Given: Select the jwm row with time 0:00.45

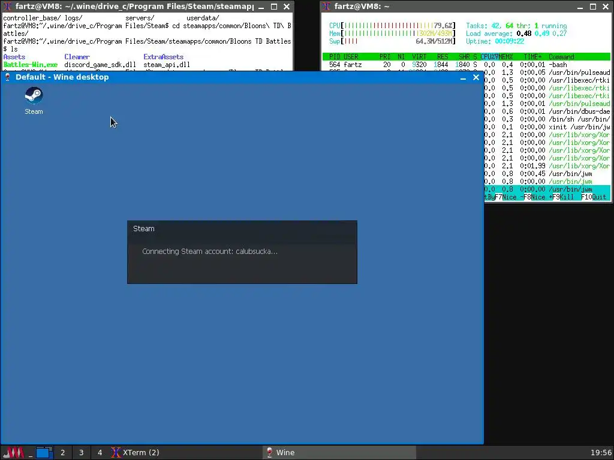Looking at the screenshot, I should click(x=547, y=174).
